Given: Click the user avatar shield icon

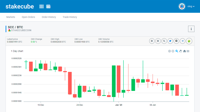Looking at the screenshot, I should (182, 6).
